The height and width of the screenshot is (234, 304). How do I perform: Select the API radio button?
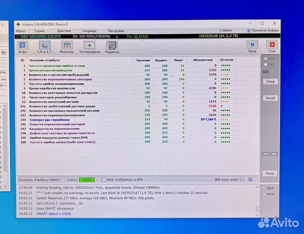point(266,58)
